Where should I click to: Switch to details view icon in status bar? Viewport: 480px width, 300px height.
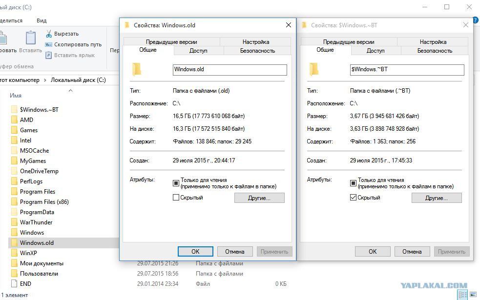(x=462, y=295)
